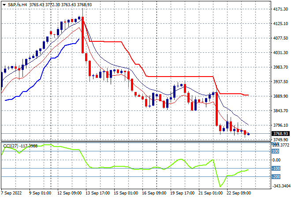The width and height of the screenshot is (291, 198).
Task: Click price axis label 4077.50
Action: click(280, 38)
